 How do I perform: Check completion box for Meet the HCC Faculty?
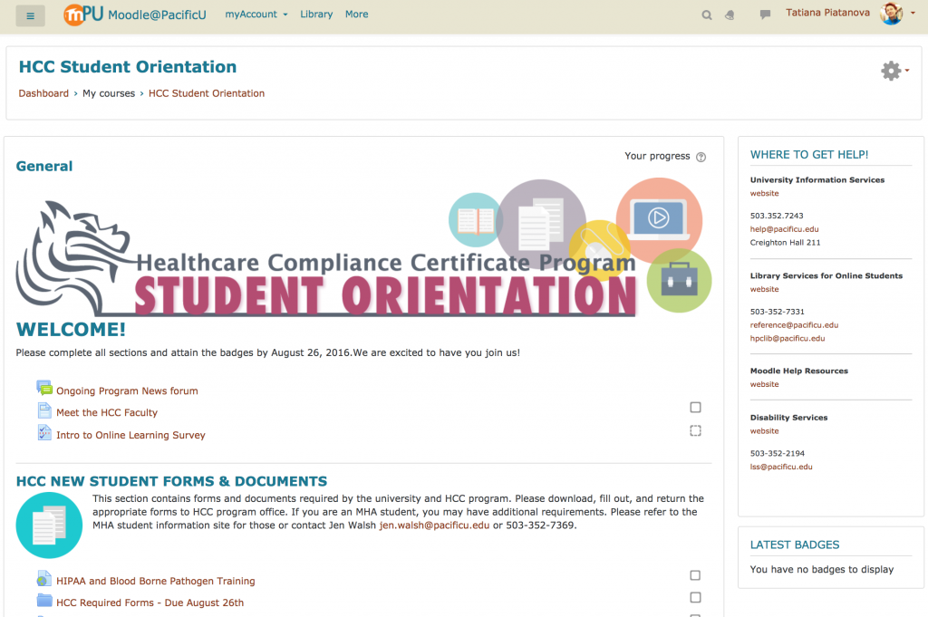pos(695,408)
